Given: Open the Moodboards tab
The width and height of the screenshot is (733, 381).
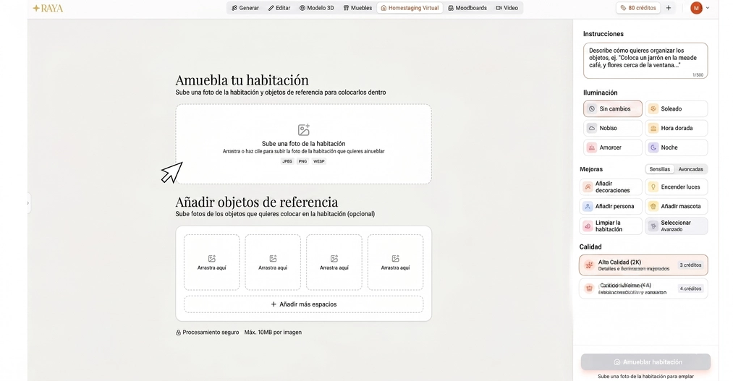Looking at the screenshot, I should pyautogui.click(x=467, y=8).
